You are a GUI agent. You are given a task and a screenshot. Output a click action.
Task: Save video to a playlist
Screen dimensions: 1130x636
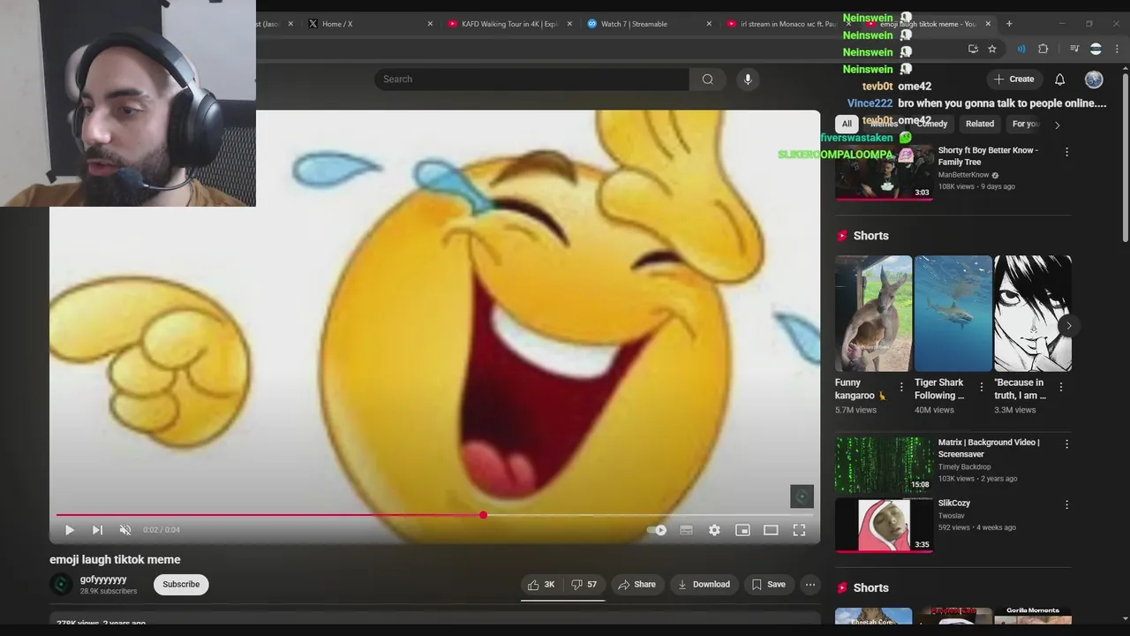tap(768, 585)
